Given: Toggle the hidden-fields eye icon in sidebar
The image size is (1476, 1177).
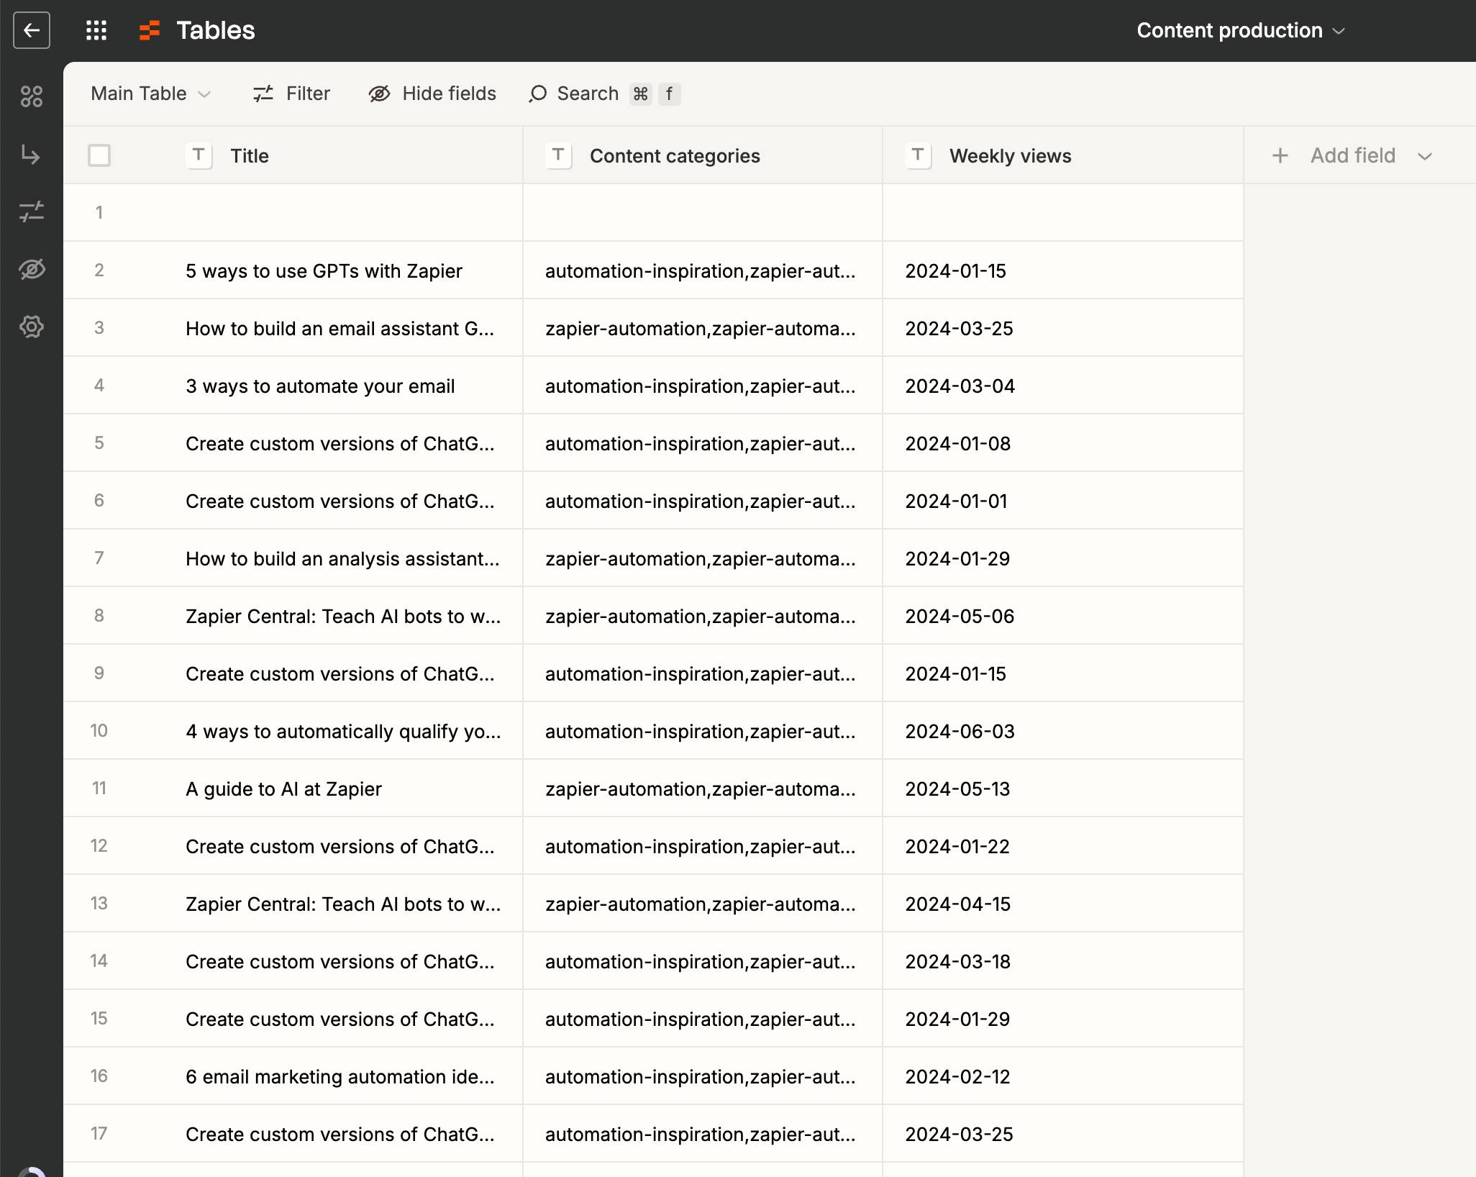Looking at the screenshot, I should point(32,269).
